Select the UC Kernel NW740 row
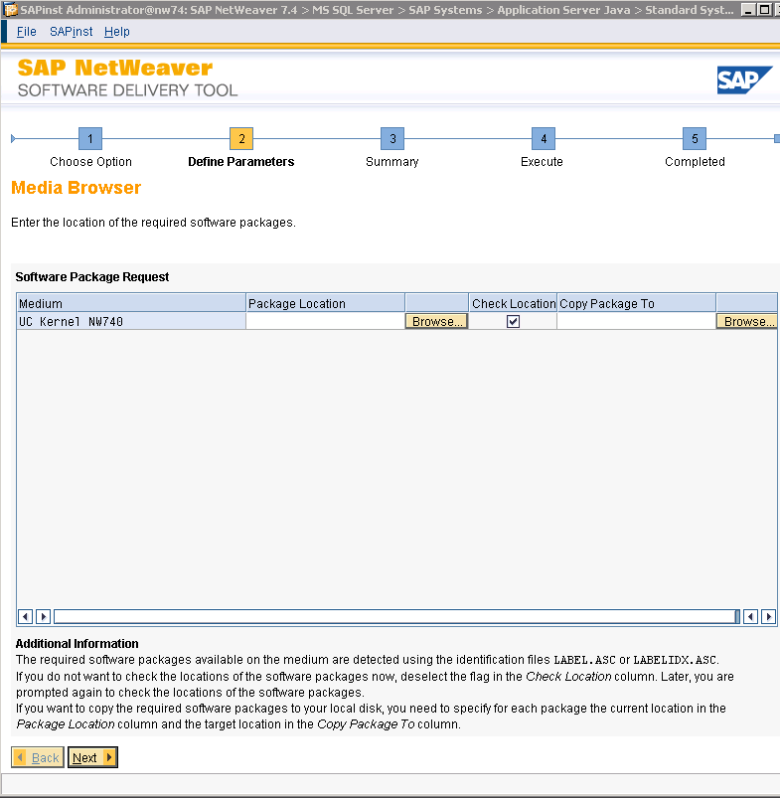This screenshot has width=780, height=798. coord(131,321)
